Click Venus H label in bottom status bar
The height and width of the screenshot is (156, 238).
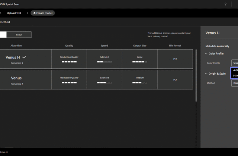(x=4, y=152)
